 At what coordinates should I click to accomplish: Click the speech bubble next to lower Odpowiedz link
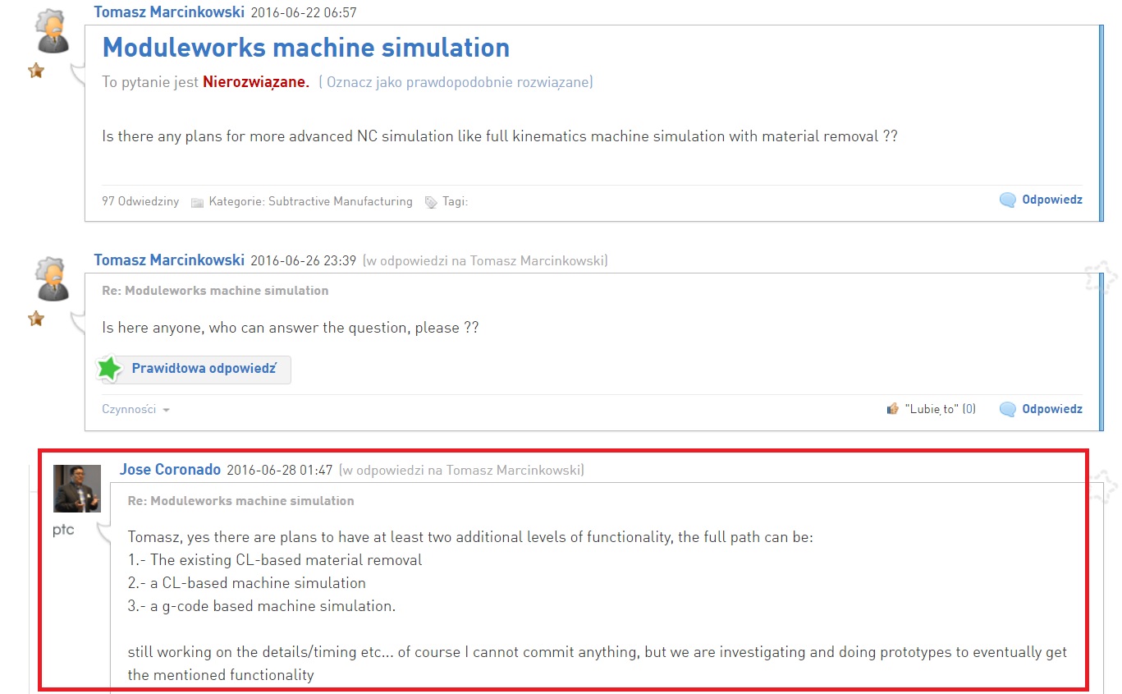(x=1008, y=408)
